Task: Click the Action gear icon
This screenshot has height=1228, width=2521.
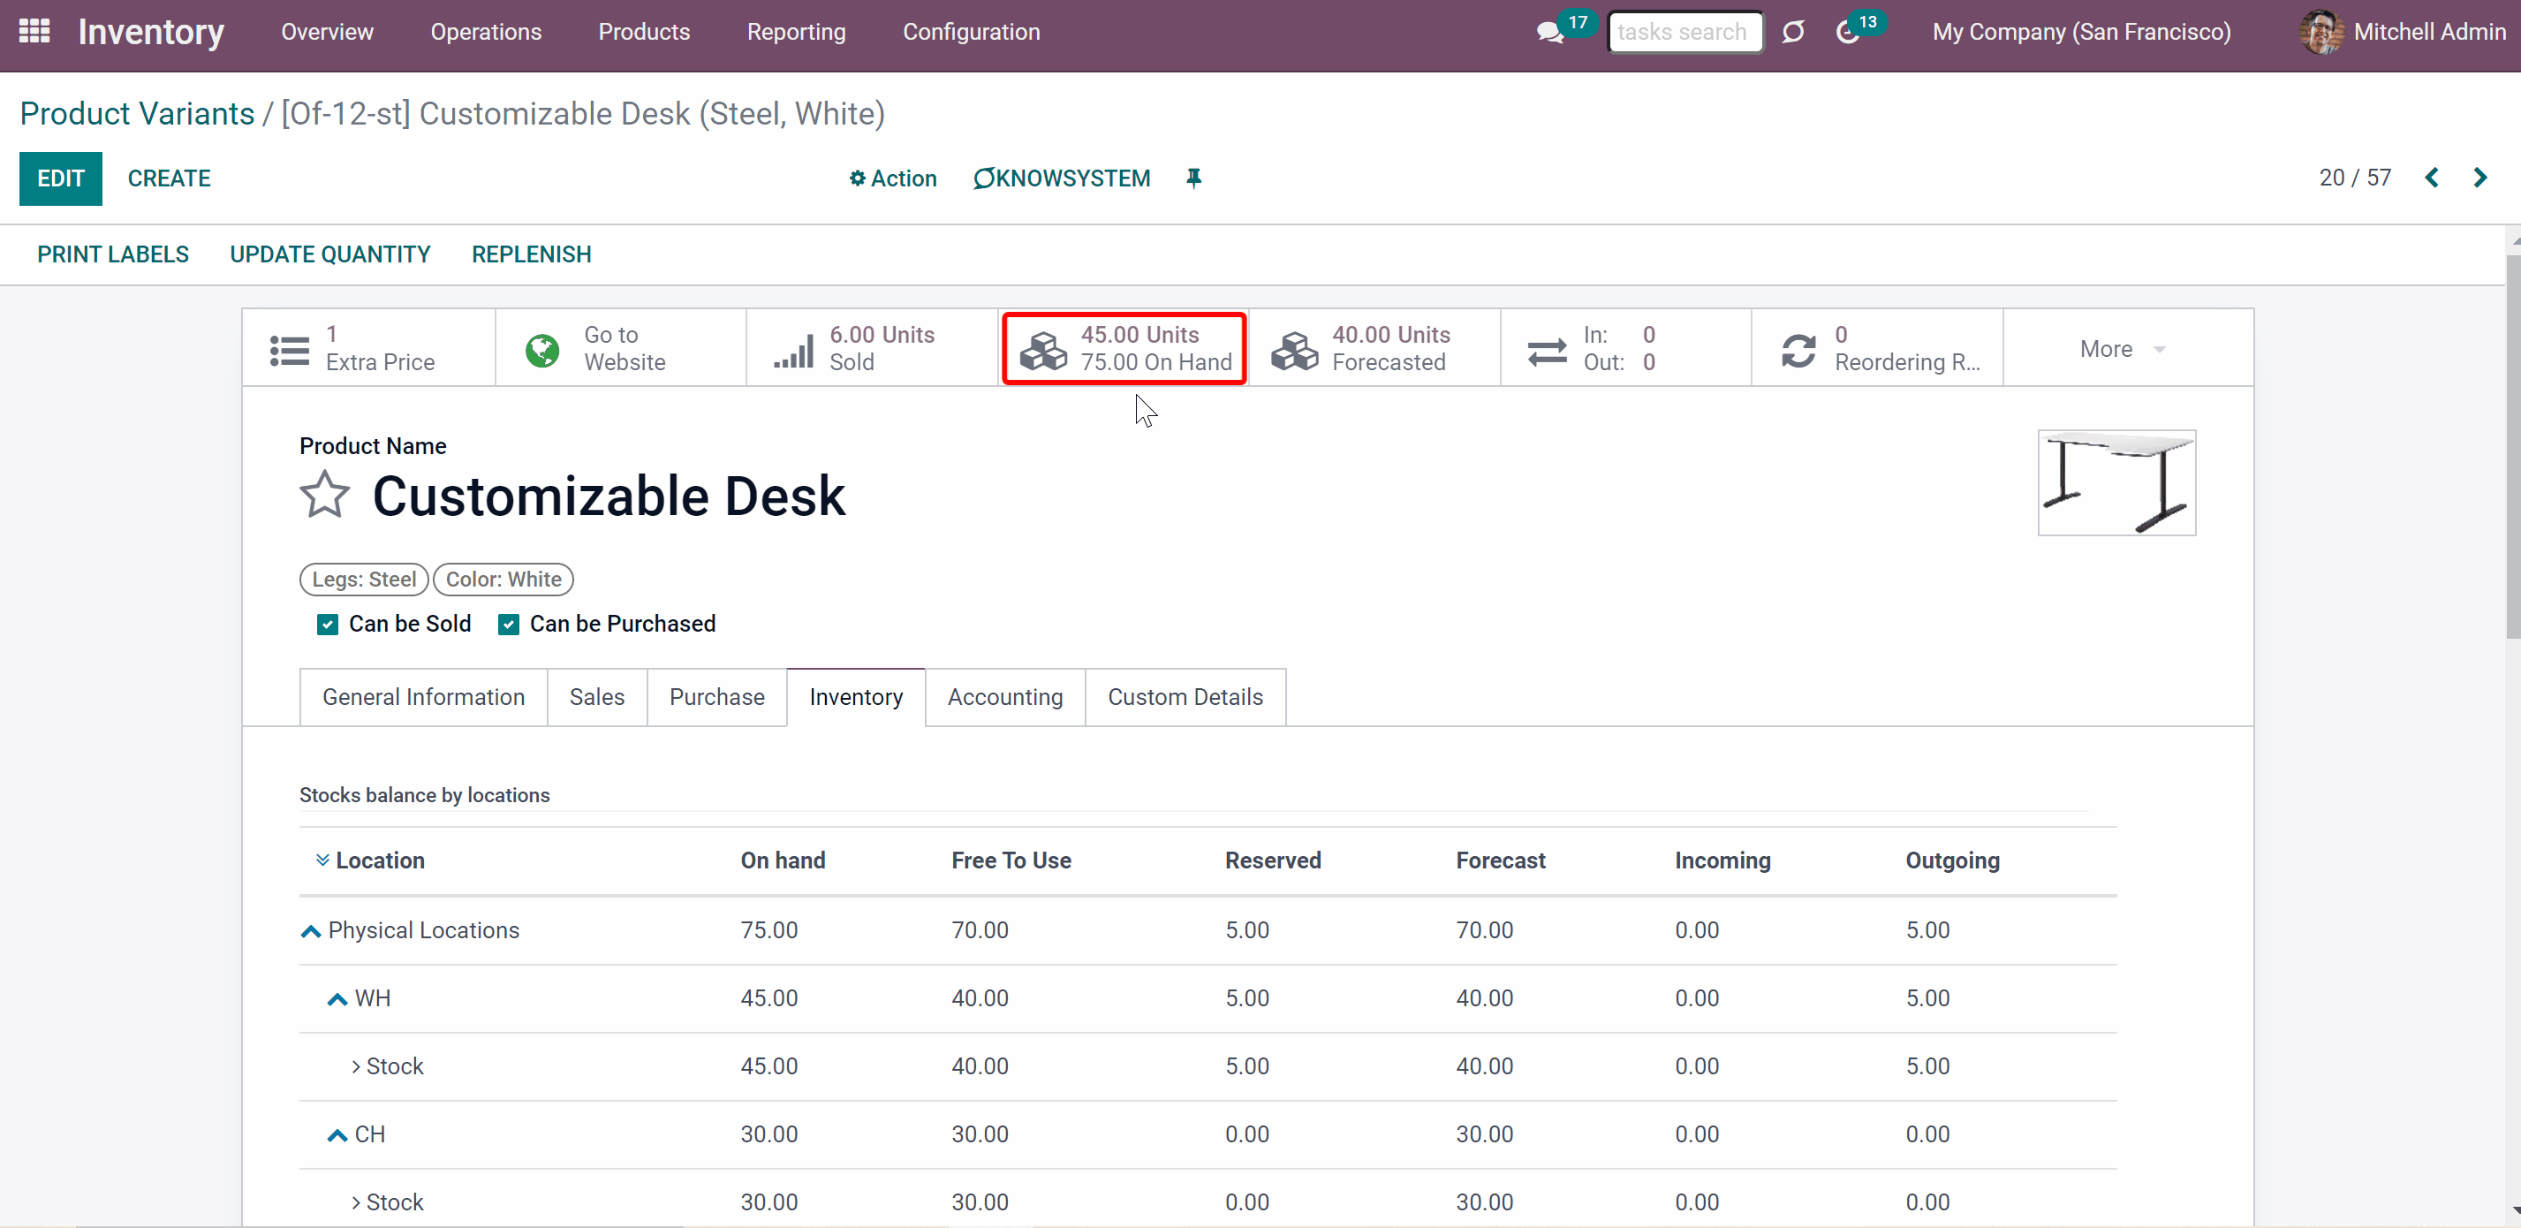Action: click(x=858, y=178)
